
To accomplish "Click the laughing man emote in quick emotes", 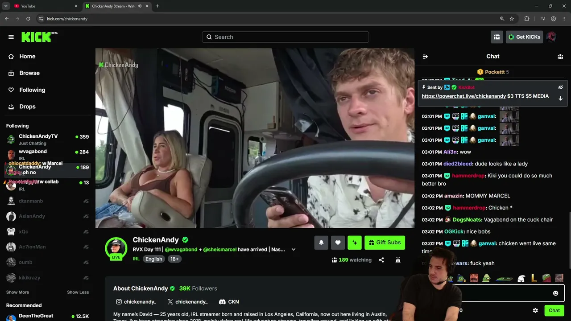I will point(474,279).
